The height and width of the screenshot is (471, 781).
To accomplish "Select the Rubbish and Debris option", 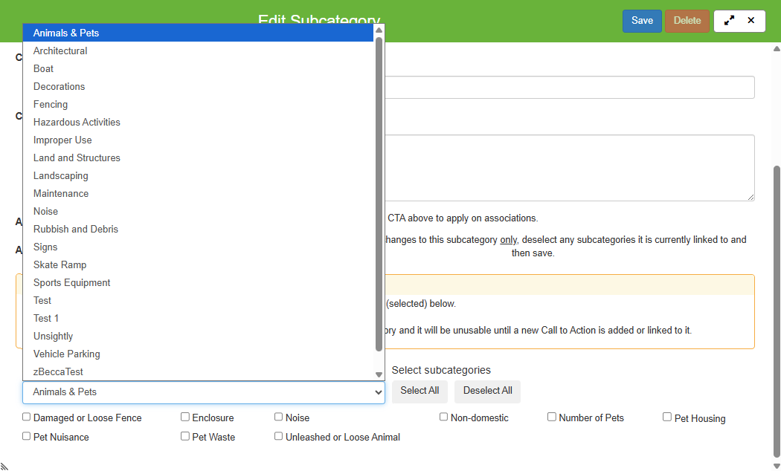I will 76,230.
